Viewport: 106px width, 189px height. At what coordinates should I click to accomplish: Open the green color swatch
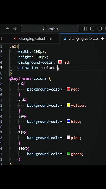pos(69,154)
